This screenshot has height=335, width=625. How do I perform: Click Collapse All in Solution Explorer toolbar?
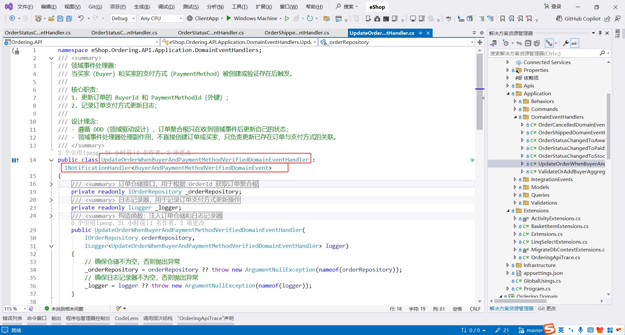528,43
